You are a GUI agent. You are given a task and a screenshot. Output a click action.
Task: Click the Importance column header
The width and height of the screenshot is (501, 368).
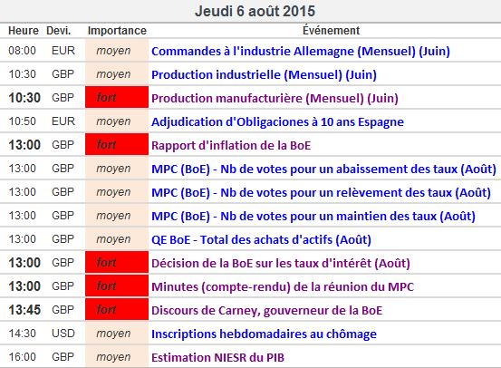117,31
